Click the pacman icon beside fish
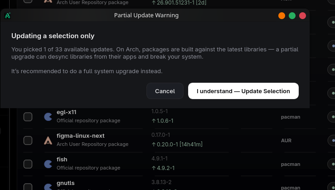The image size is (335, 190). [48, 164]
